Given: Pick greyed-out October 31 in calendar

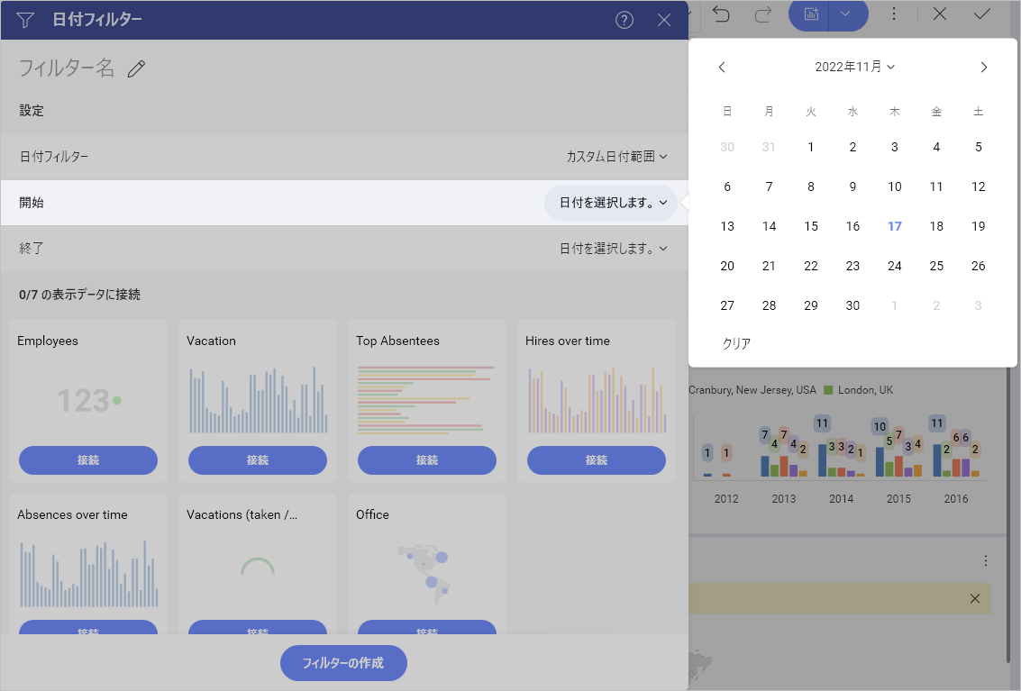Looking at the screenshot, I should (769, 147).
